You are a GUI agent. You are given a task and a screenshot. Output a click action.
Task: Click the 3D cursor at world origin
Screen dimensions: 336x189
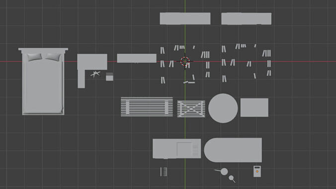[x=185, y=62]
